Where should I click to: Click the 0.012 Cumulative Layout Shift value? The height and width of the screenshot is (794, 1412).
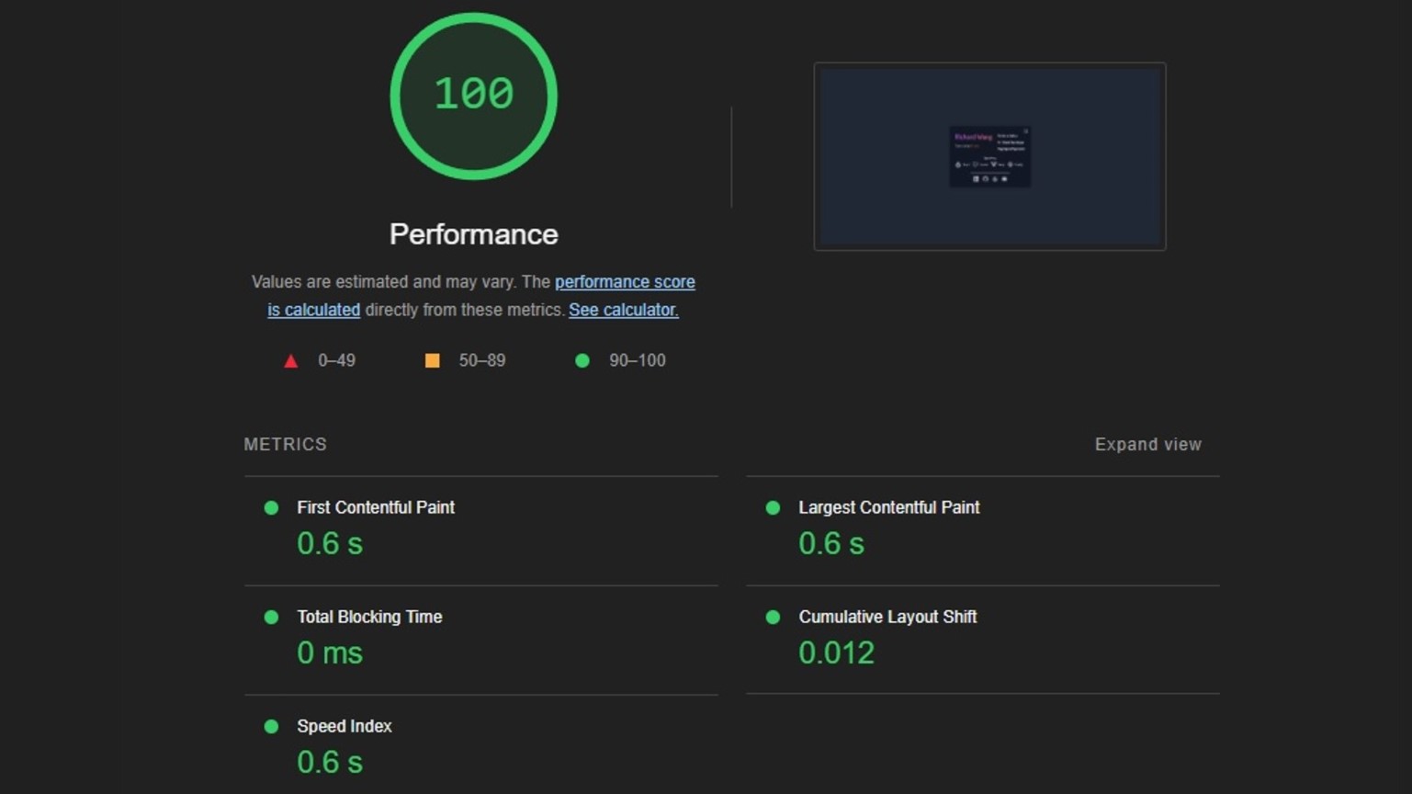836,653
